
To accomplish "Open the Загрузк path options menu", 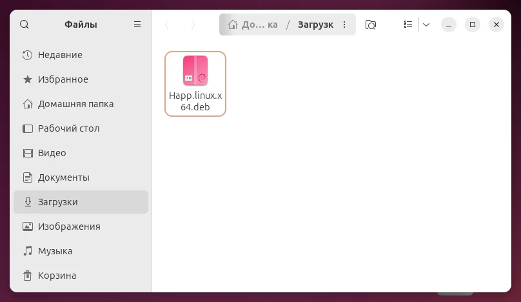I will point(344,25).
